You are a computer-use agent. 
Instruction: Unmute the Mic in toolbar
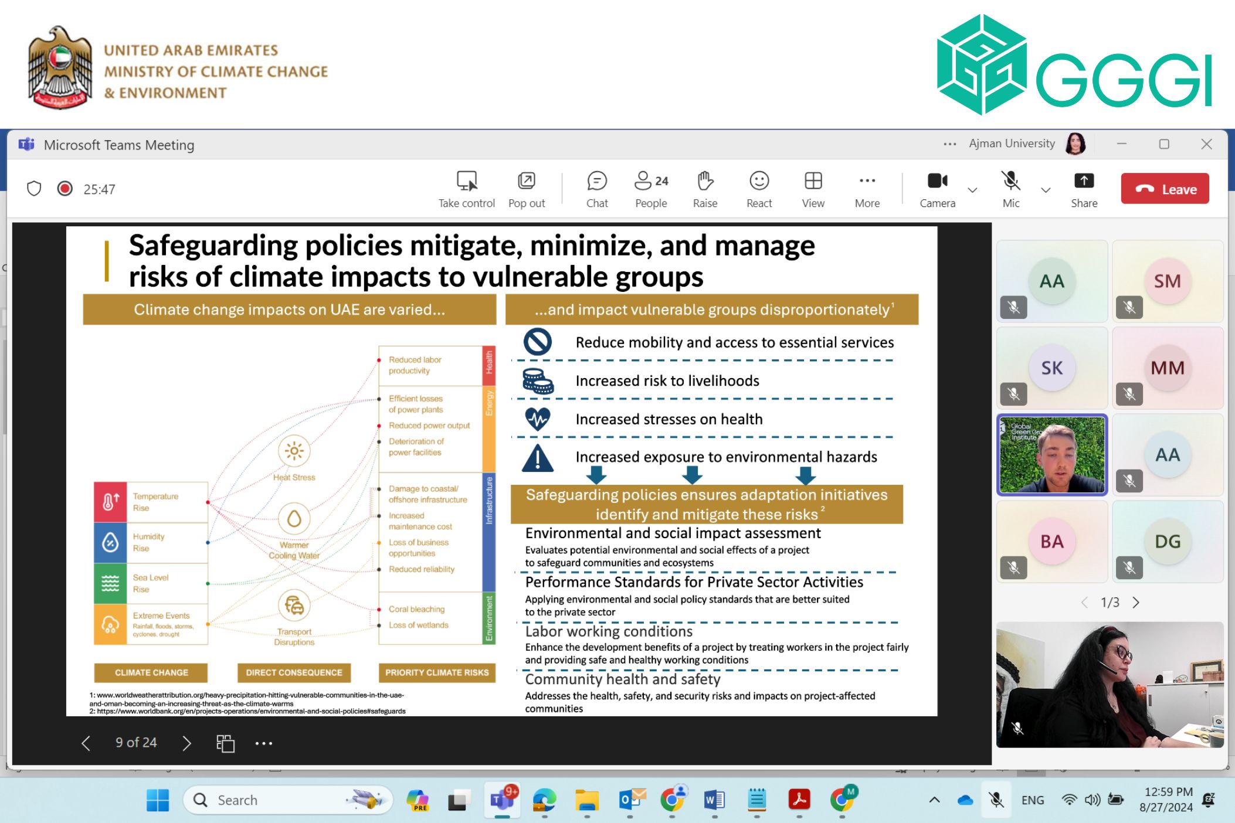1010,181
